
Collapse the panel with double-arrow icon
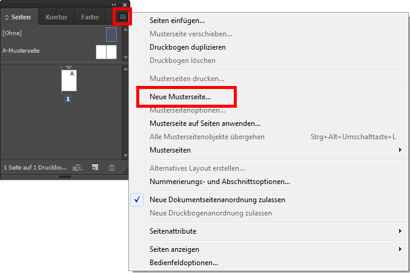coord(114,4)
